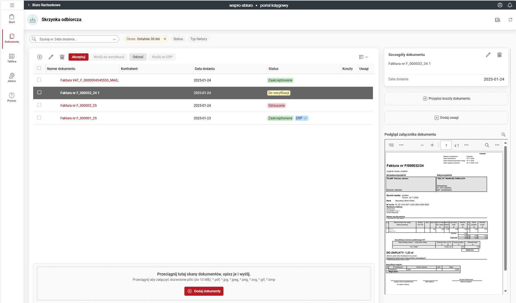Delete the document via the details panel trash icon
The height and width of the screenshot is (303, 516).
click(499, 55)
